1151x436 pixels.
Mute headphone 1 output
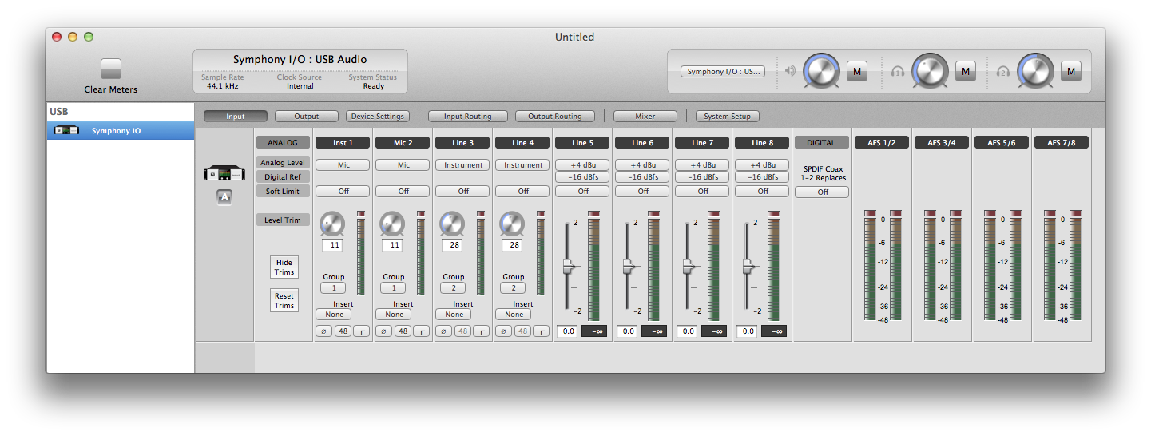coord(965,72)
